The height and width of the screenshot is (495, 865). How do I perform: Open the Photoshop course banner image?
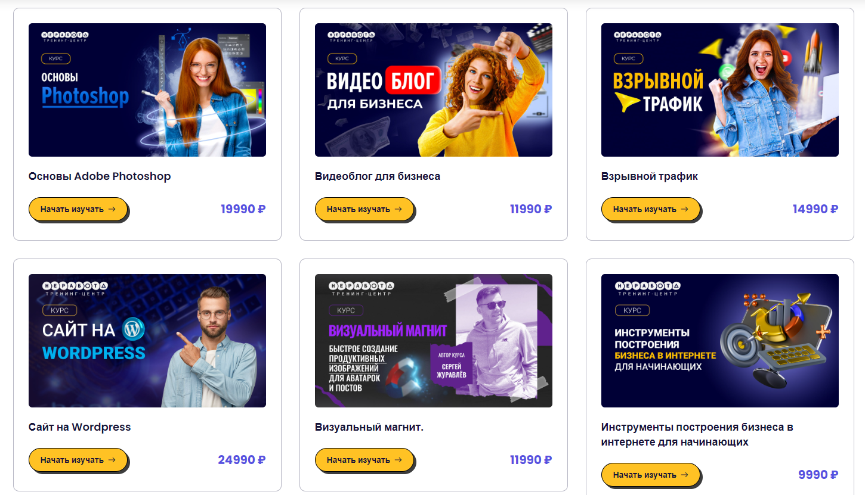pos(147,90)
